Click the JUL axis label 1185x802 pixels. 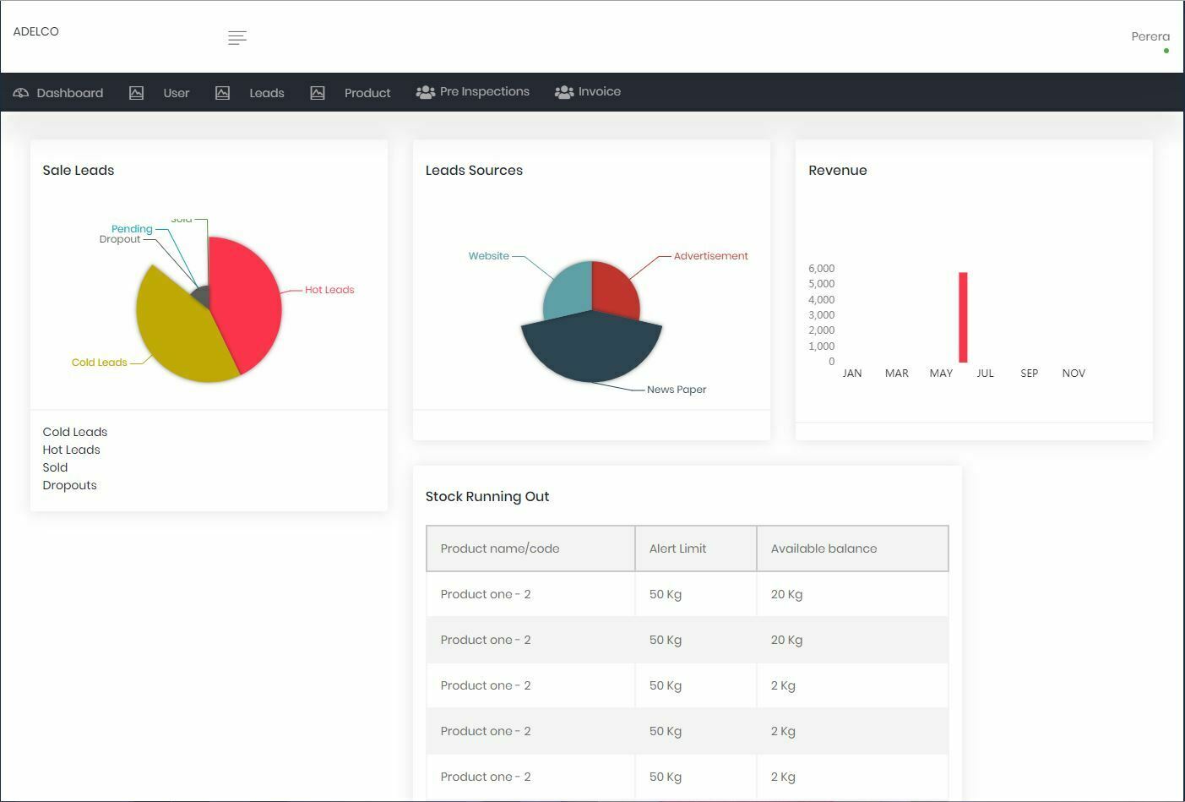tap(986, 374)
